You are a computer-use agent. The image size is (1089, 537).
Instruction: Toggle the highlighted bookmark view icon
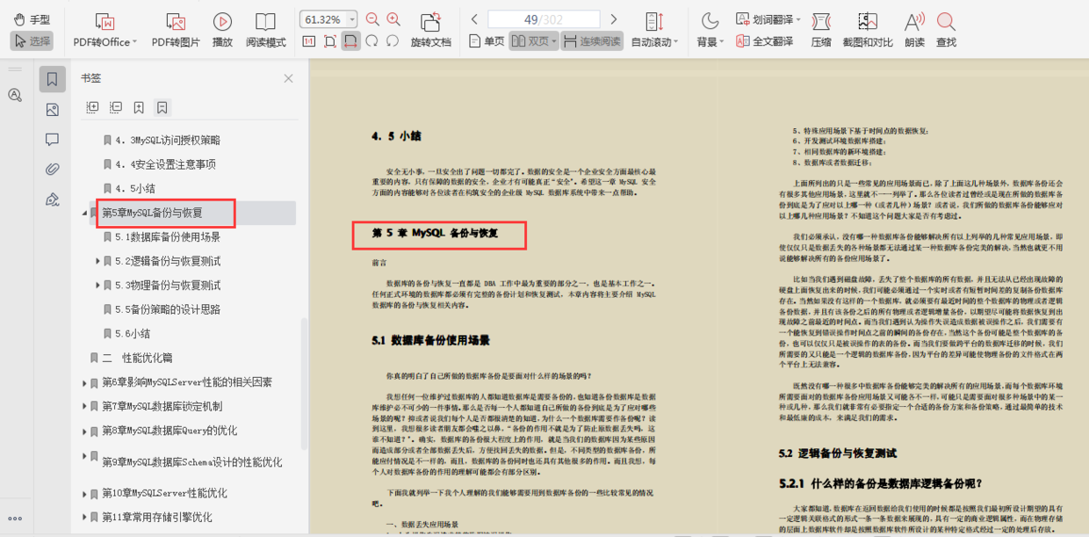[162, 107]
